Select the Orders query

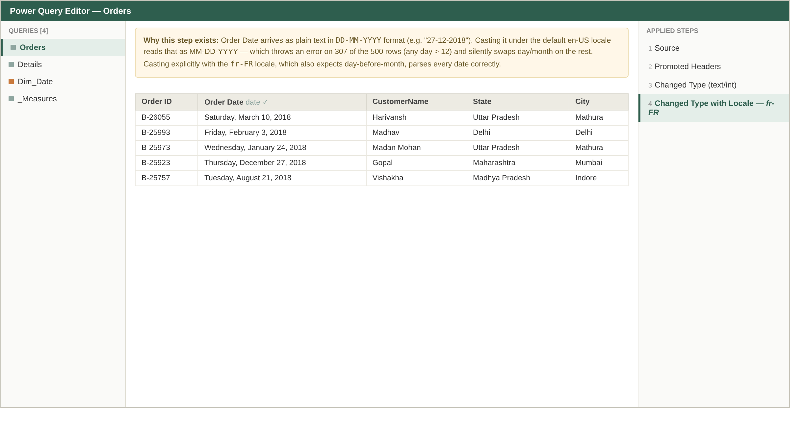pyautogui.click(x=63, y=47)
